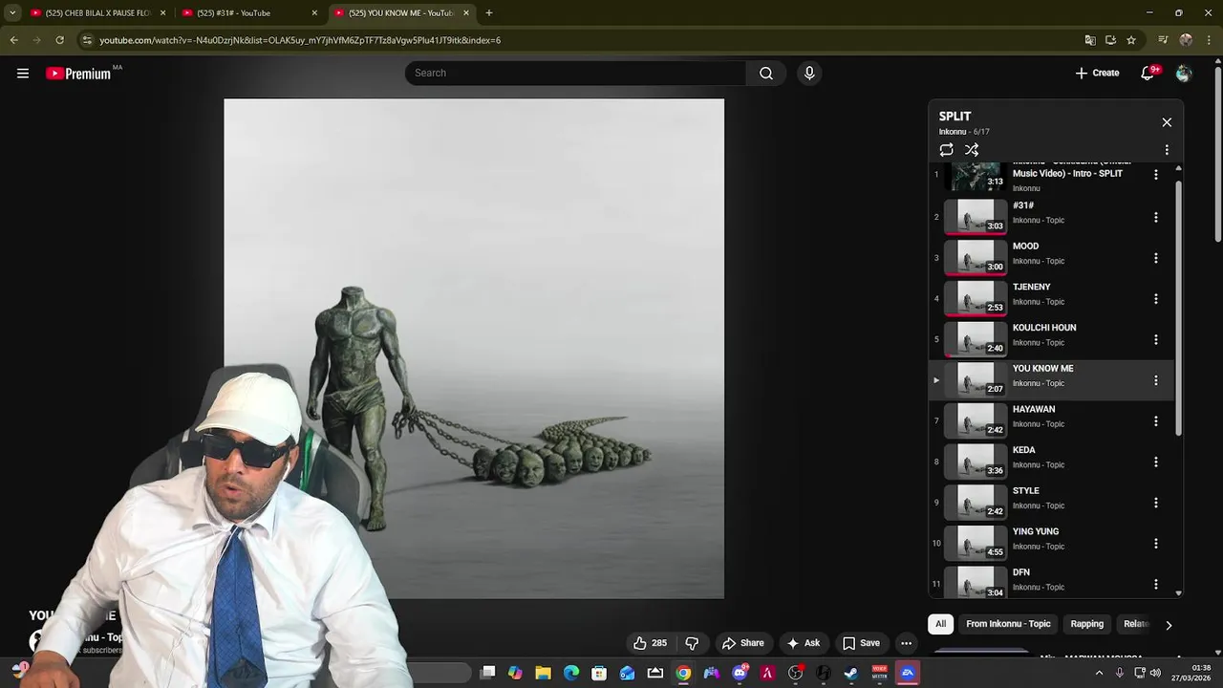Viewport: 1223px width, 688px height.
Task: Show more filter chips with right arrow
Action: click(1168, 625)
